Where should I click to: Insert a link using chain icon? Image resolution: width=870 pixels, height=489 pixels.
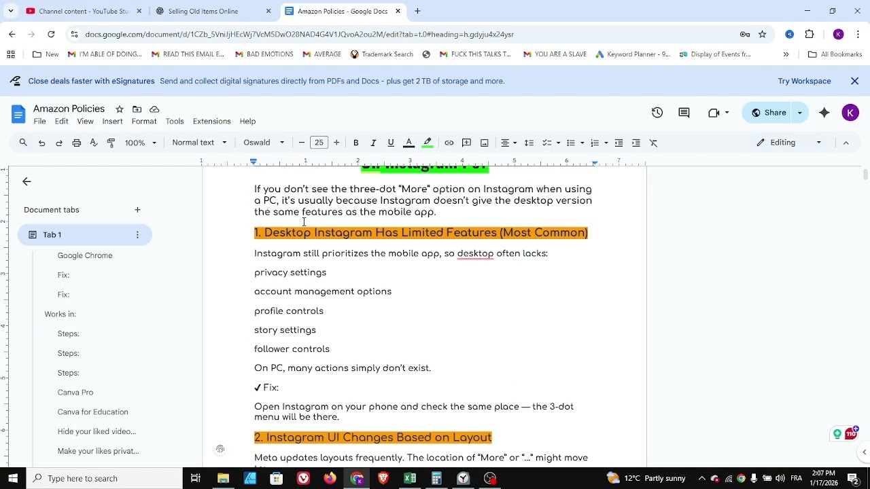tap(449, 143)
